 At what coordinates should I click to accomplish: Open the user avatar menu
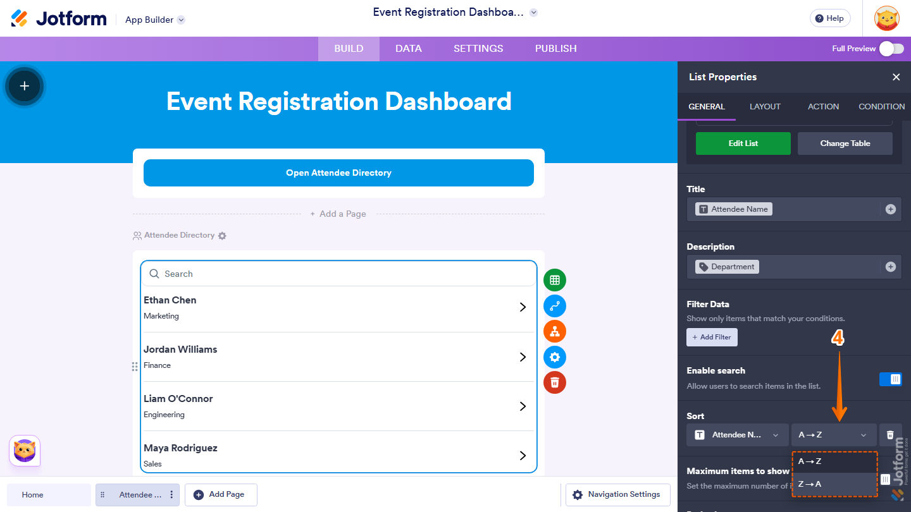(x=886, y=18)
